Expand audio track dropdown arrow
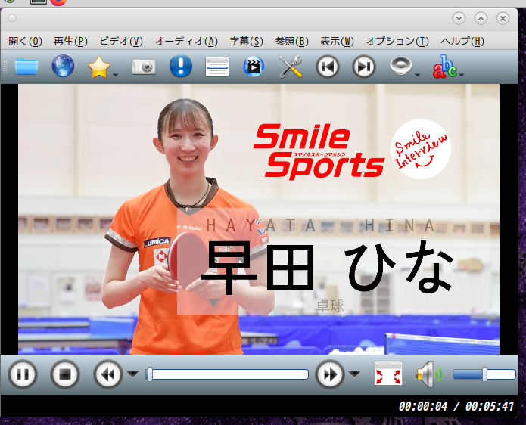This screenshot has width=526, height=425. pyautogui.click(x=417, y=75)
